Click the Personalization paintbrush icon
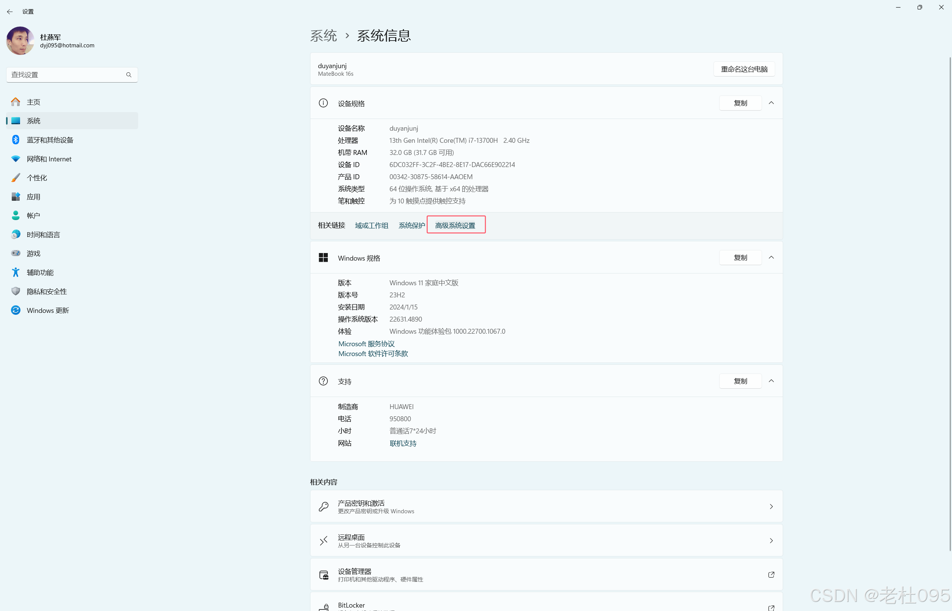The width and height of the screenshot is (952, 611). 16,178
